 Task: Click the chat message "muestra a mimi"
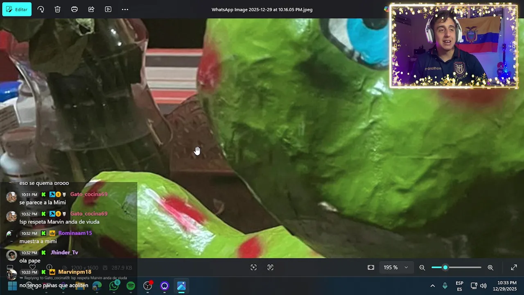[38, 241]
